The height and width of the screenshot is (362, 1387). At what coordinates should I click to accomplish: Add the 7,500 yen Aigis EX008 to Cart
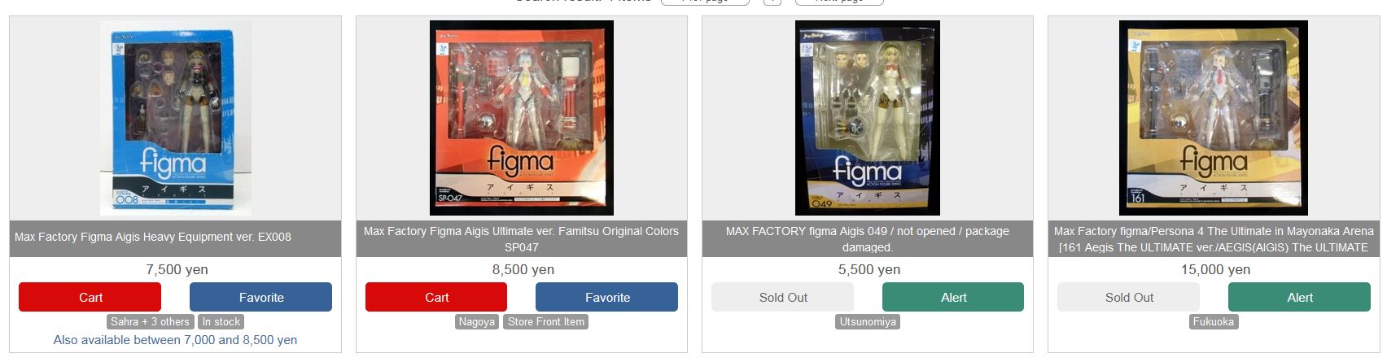click(x=90, y=297)
